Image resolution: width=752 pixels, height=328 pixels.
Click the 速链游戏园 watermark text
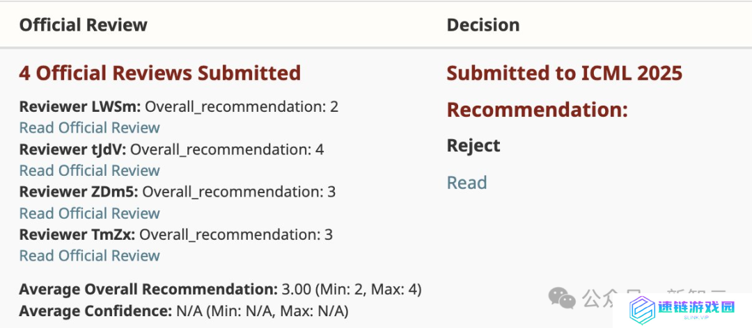(x=697, y=307)
